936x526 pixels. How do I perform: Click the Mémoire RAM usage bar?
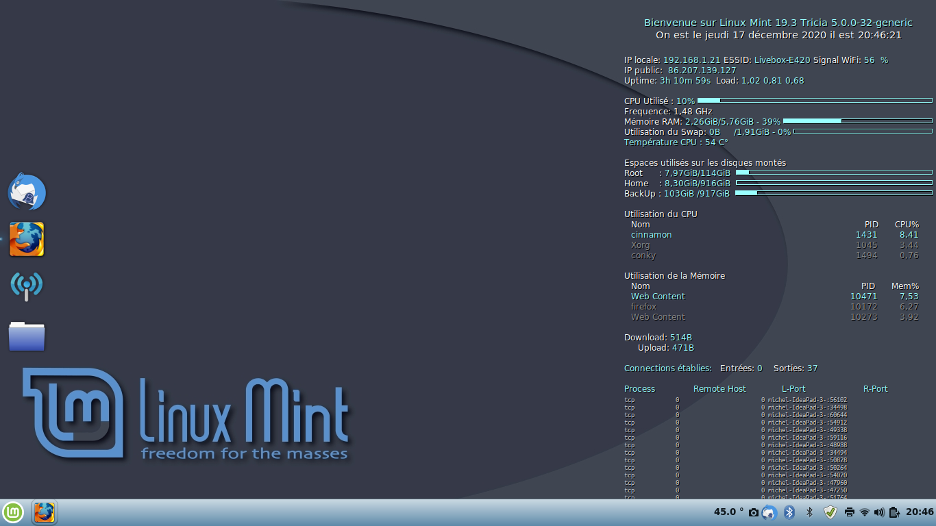pyautogui.click(x=858, y=121)
